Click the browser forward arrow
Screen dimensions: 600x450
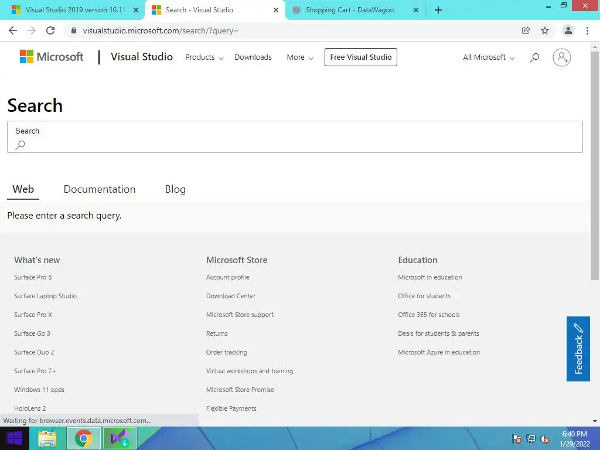pos(32,30)
